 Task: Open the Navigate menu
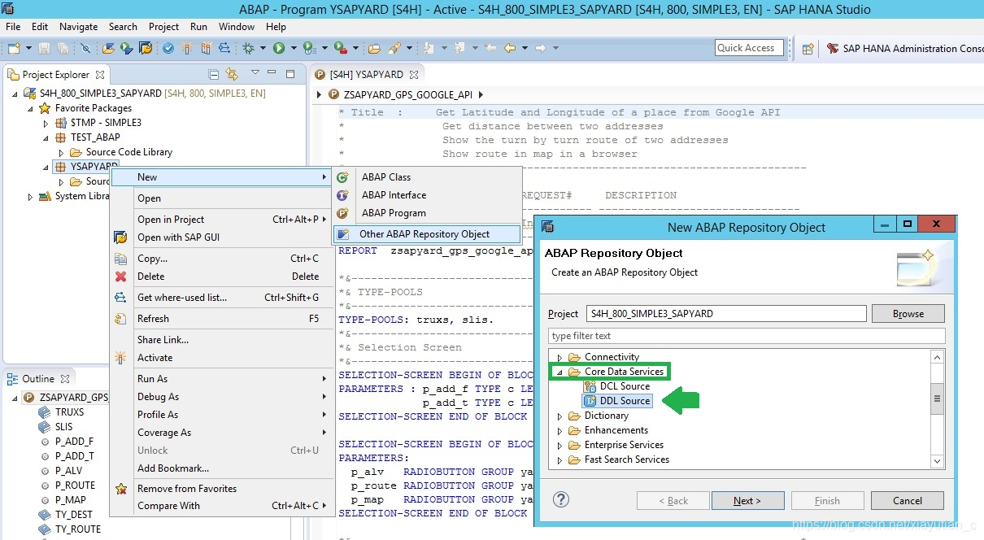[x=78, y=26]
